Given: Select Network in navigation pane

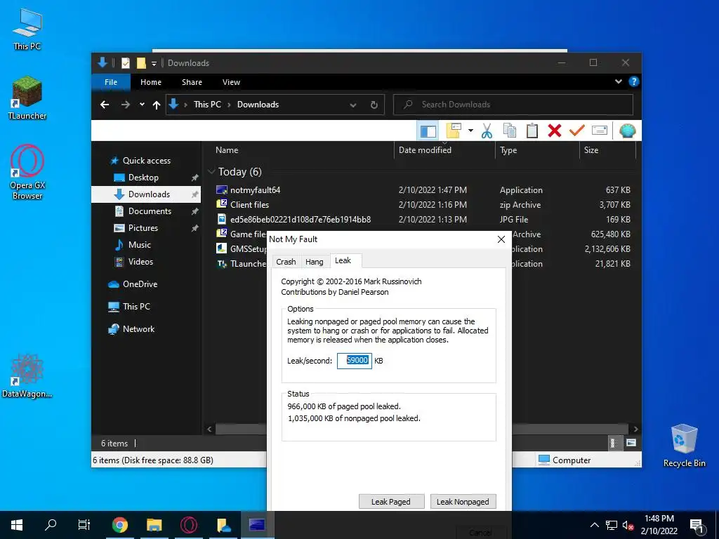Looking at the screenshot, I should point(138,329).
